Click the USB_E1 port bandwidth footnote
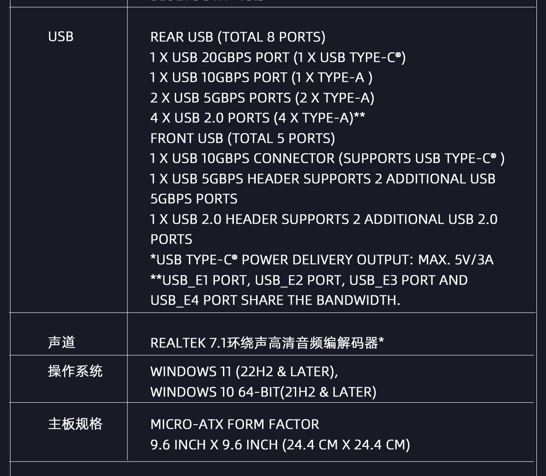Screen dimensions: 546x476 (x=309, y=290)
